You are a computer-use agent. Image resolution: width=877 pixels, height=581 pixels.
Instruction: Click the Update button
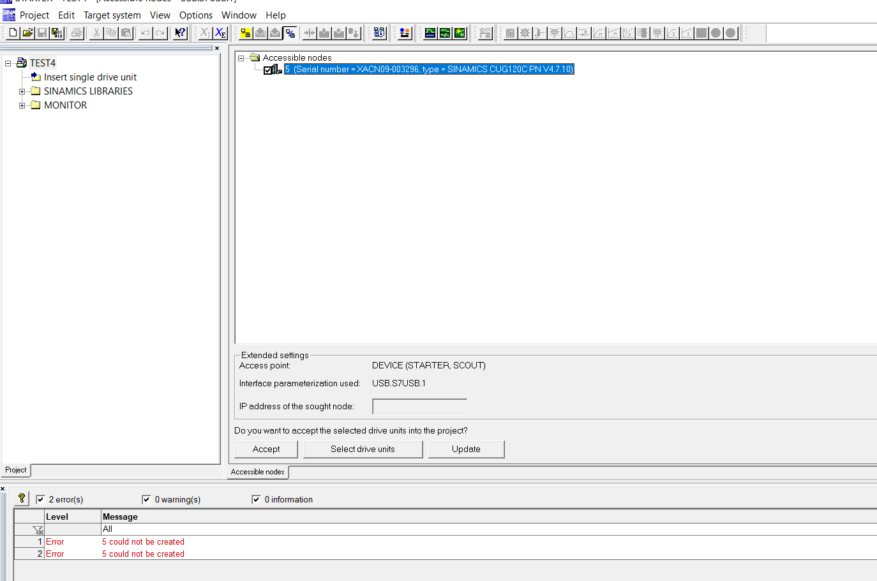click(466, 449)
